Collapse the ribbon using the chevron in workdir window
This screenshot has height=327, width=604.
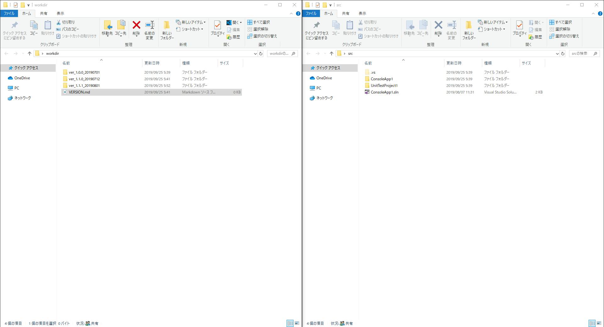(291, 14)
